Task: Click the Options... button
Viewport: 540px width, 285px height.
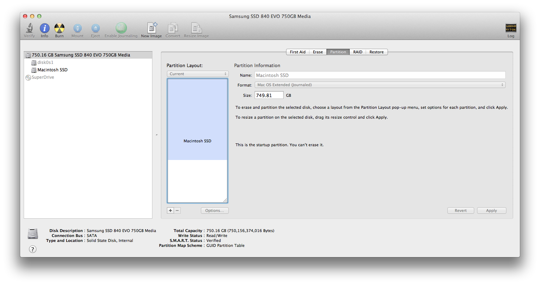Action: [x=215, y=210]
